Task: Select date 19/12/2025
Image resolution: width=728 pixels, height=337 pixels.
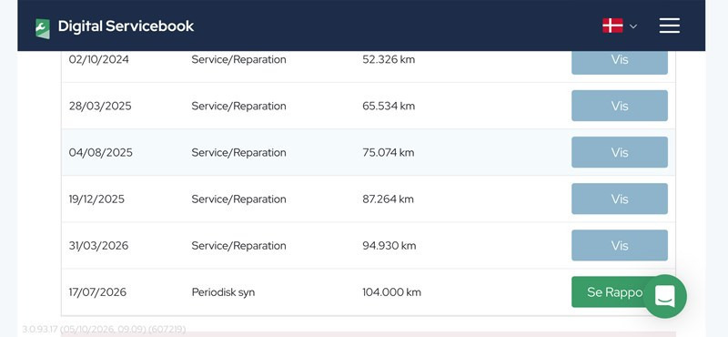Action: (x=96, y=199)
